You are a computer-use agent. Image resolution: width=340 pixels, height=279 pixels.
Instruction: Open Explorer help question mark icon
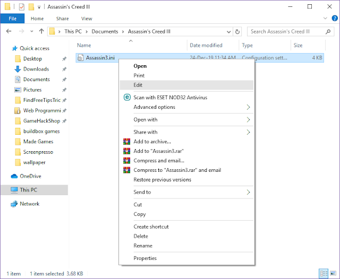click(335, 19)
